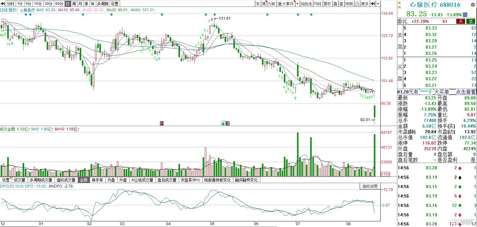Switch to the 分时 intraday view
This screenshot has width=477, height=227.
click(x=10, y=4)
